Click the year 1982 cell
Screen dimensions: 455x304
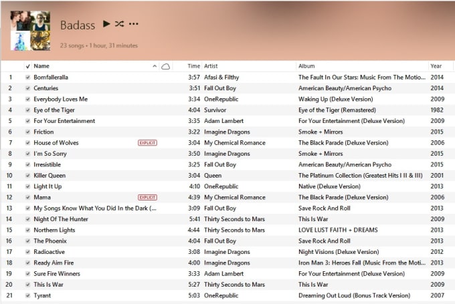click(437, 110)
